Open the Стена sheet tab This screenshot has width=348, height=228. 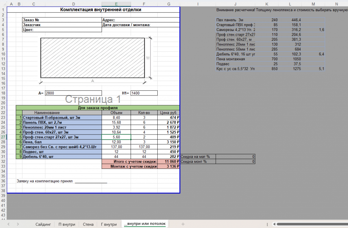[x=88, y=225]
